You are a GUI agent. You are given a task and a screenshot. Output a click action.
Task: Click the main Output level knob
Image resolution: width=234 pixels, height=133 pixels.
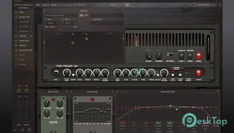[26, 91]
